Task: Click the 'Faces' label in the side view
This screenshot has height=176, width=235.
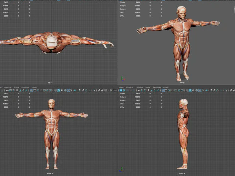Action: coord(123,100)
